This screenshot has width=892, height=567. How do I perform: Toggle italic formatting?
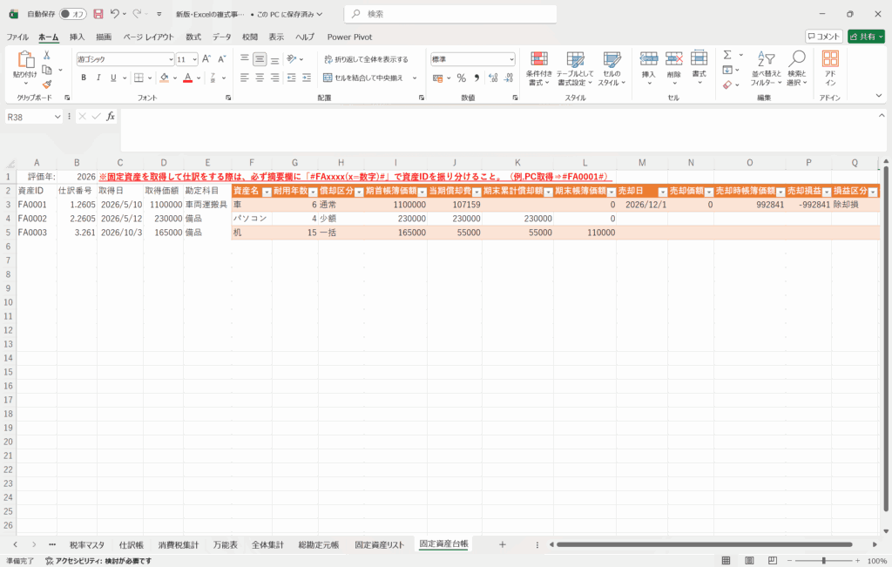pyautogui.click(x=99, y=78)
